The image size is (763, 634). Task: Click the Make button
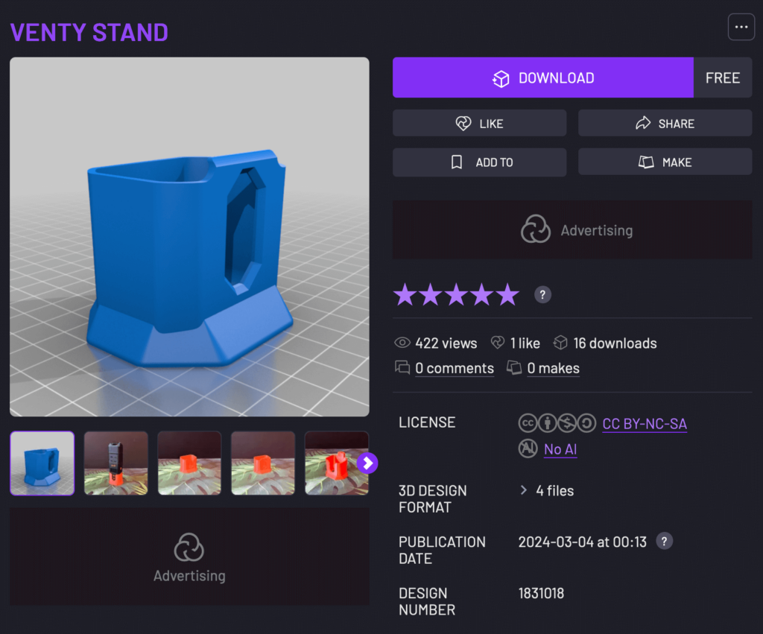(665, 162)
